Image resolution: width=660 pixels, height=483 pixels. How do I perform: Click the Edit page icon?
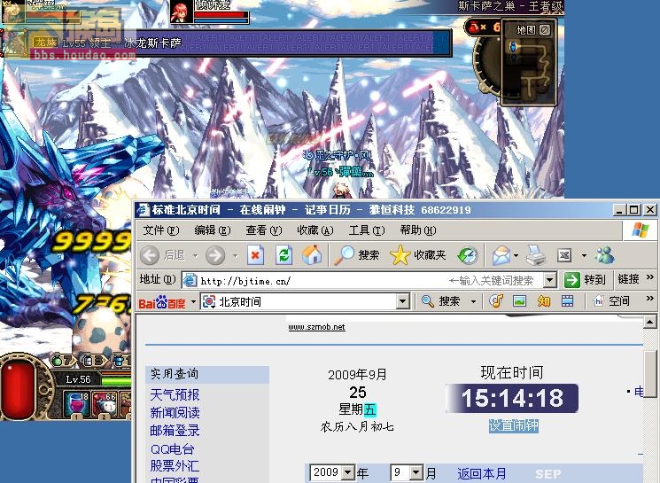tap(564, 255)
